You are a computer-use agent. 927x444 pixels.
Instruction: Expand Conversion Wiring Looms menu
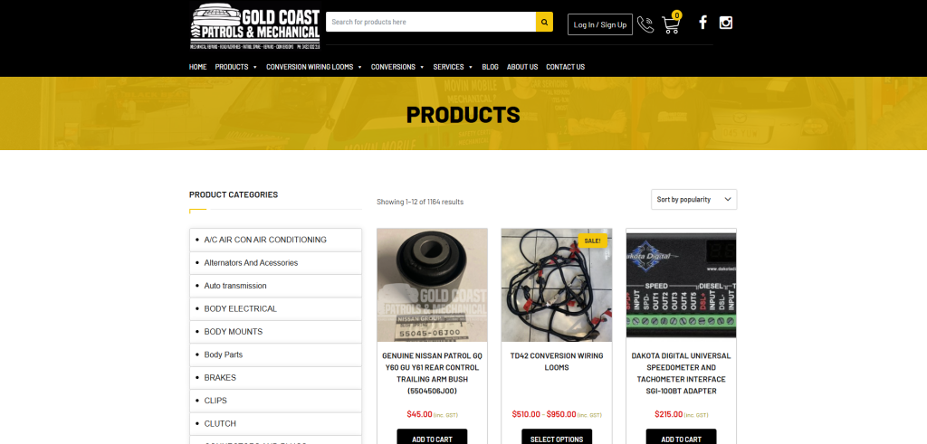click(x=314, y=67)
